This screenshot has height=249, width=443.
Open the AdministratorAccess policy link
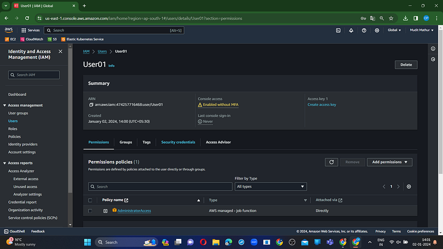point(134,211)
